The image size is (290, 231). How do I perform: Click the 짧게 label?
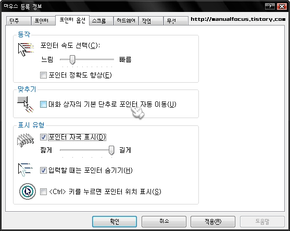46,150
